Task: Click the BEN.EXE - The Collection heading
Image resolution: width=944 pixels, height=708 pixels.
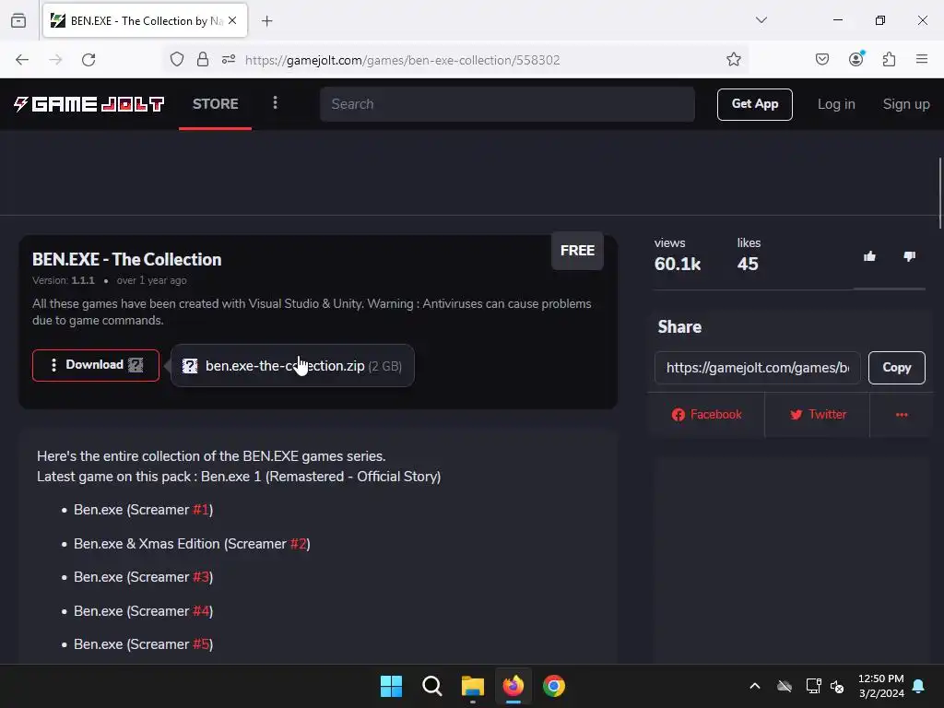Action: [127, 259]
